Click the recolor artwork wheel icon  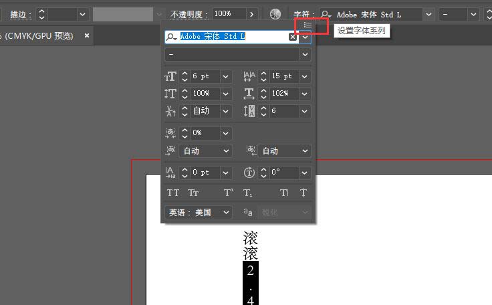(x=275, y=14)
